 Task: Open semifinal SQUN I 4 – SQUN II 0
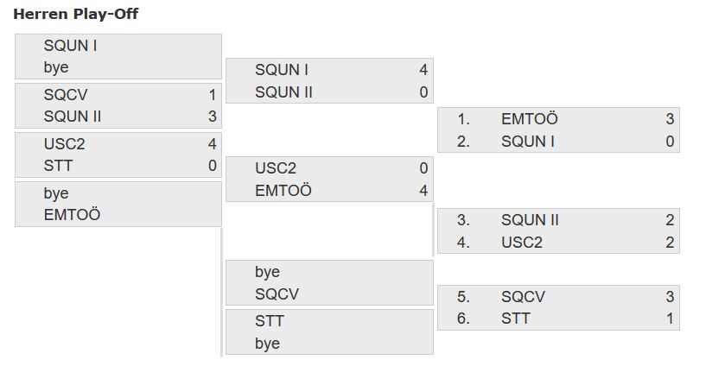[x=329, y=81]
